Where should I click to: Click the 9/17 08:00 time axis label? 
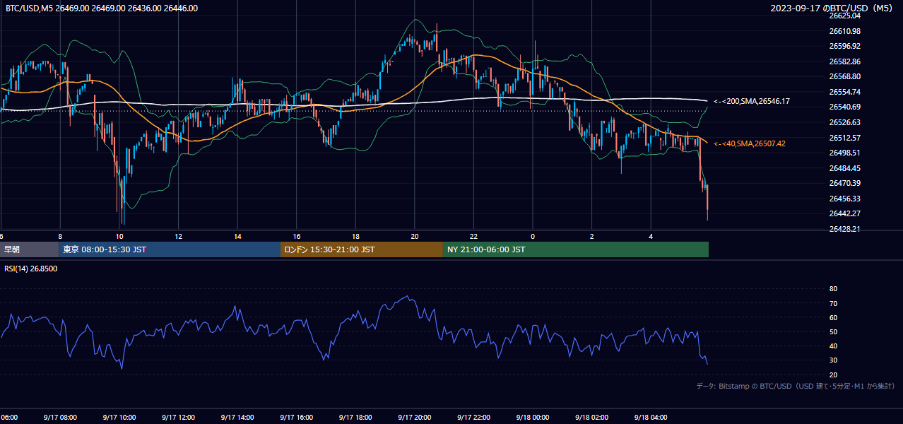60,418
